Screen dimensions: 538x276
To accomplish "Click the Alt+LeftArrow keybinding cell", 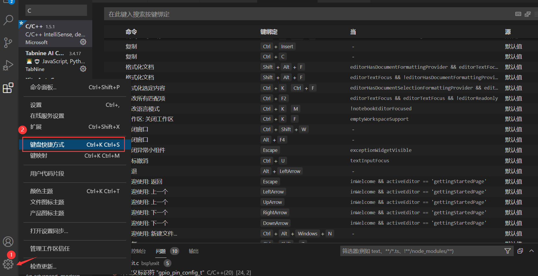I will tap(282, 171).
